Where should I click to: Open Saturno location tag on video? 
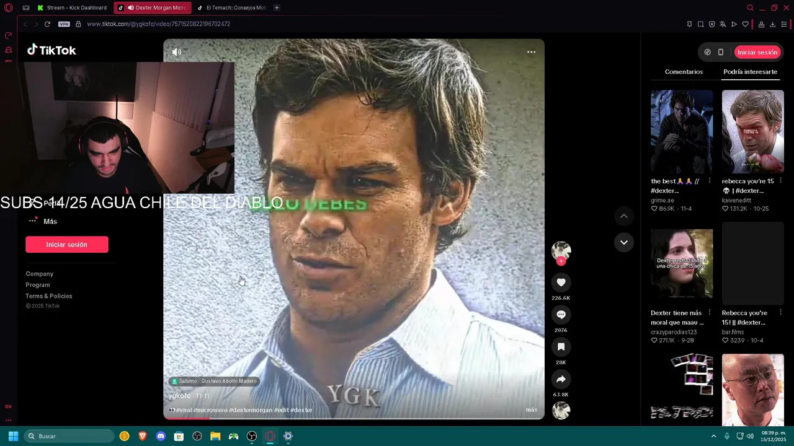coord(214,381)
